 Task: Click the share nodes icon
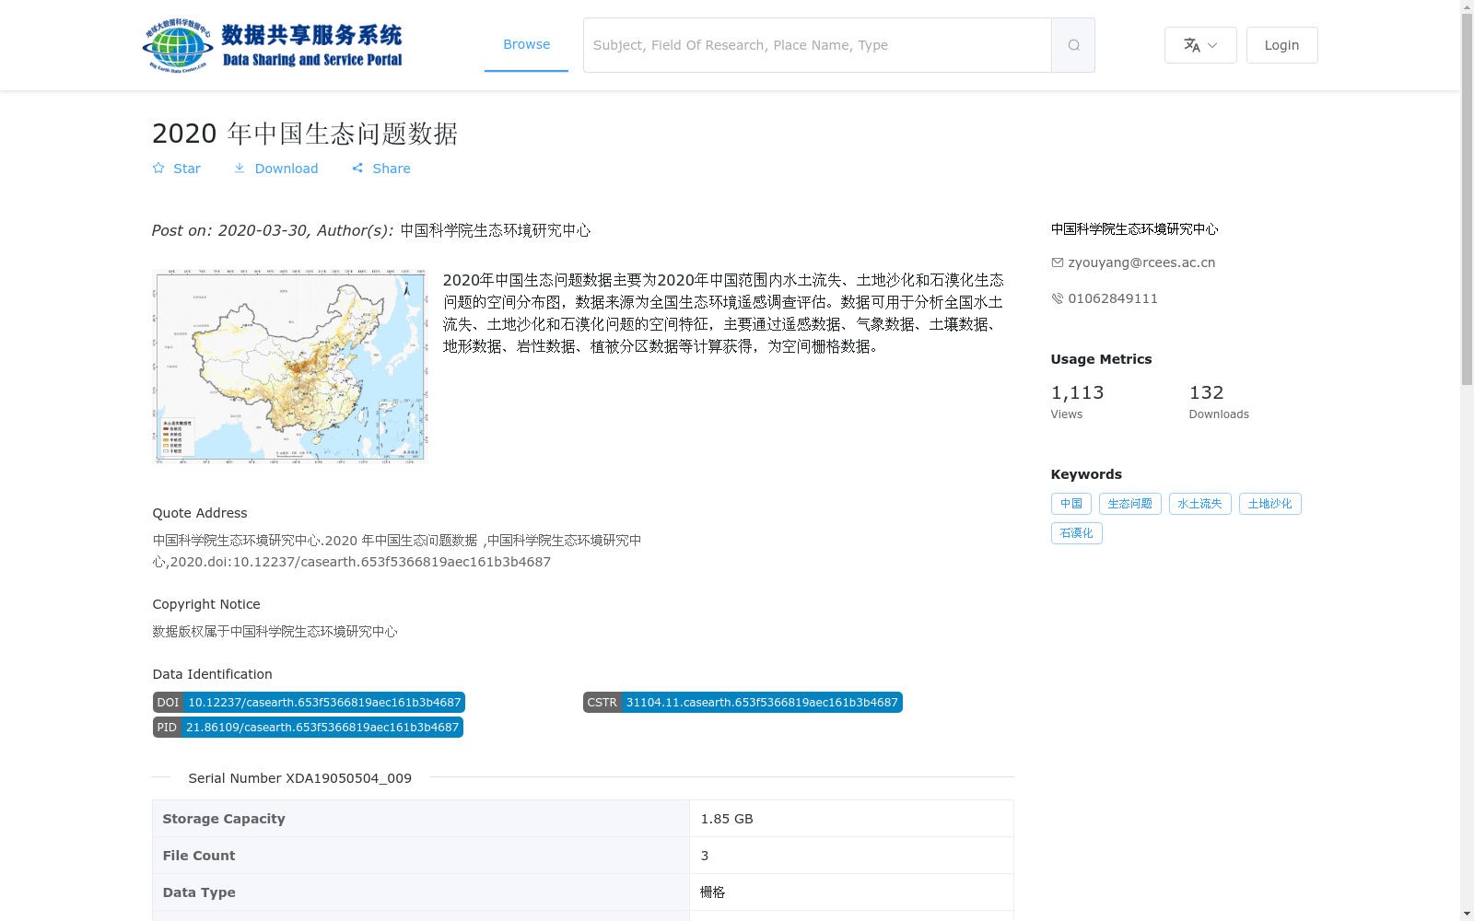tap(357, 169)
